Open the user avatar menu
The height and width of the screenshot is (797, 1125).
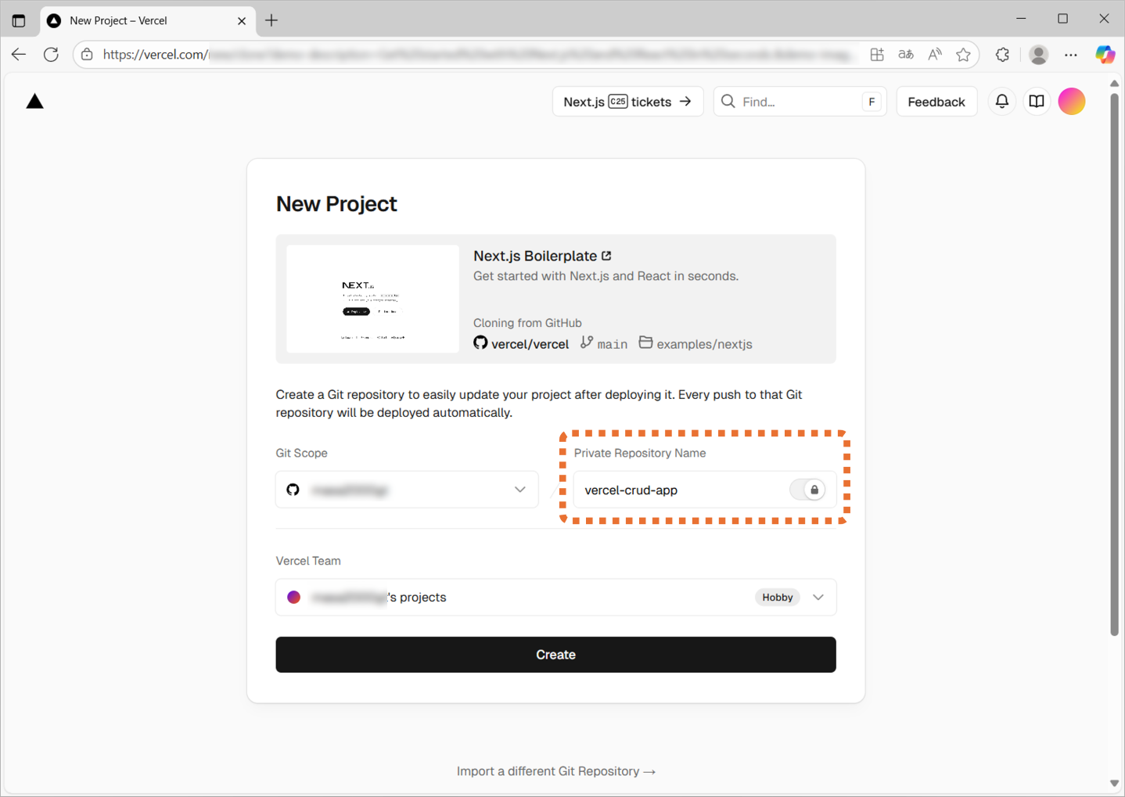[1071, 102]
